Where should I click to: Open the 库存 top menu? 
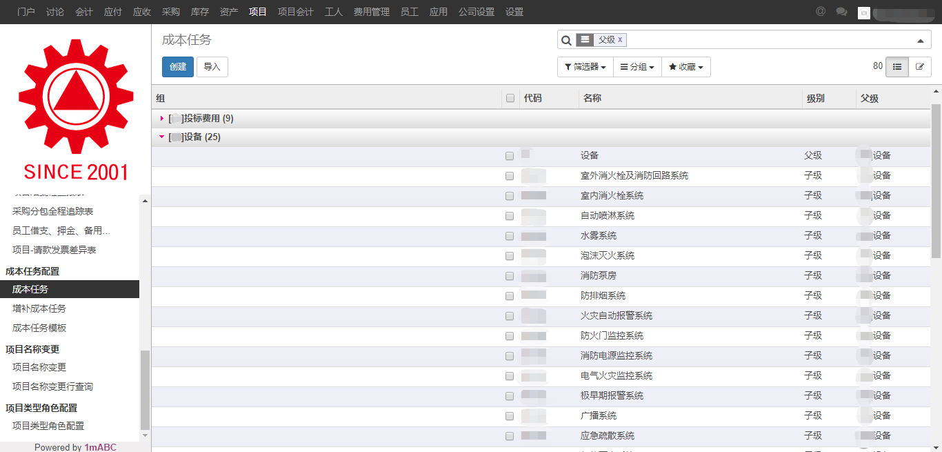(200, 12)
